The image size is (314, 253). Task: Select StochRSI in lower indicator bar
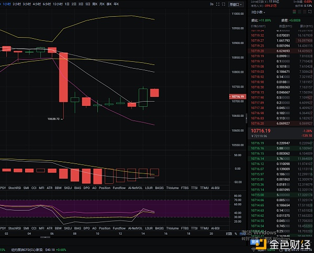[15, 228]
